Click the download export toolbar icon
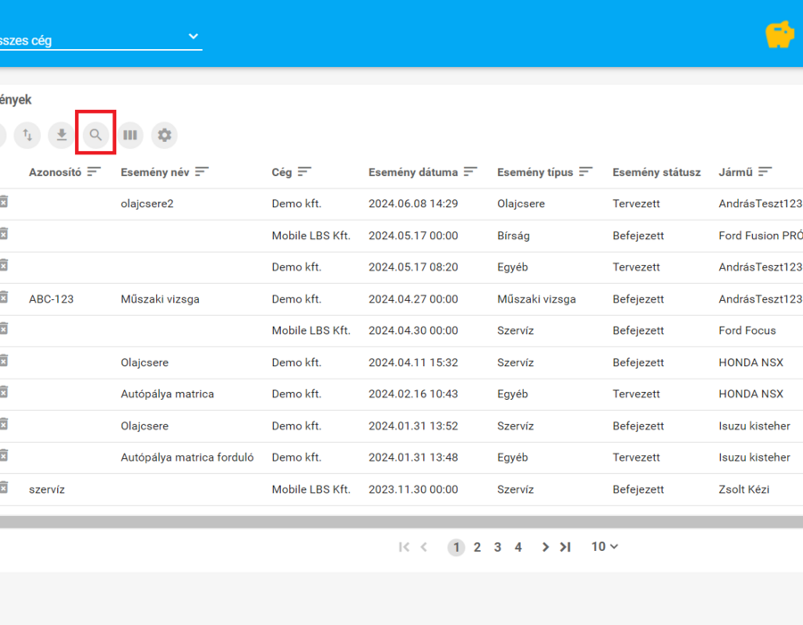Viewport: 803px width, 625px height. tap(62, 135)
